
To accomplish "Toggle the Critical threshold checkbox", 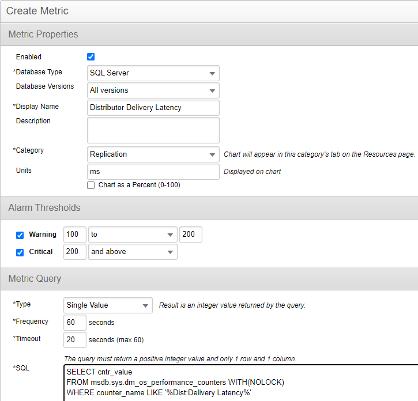I will point(20,252).
